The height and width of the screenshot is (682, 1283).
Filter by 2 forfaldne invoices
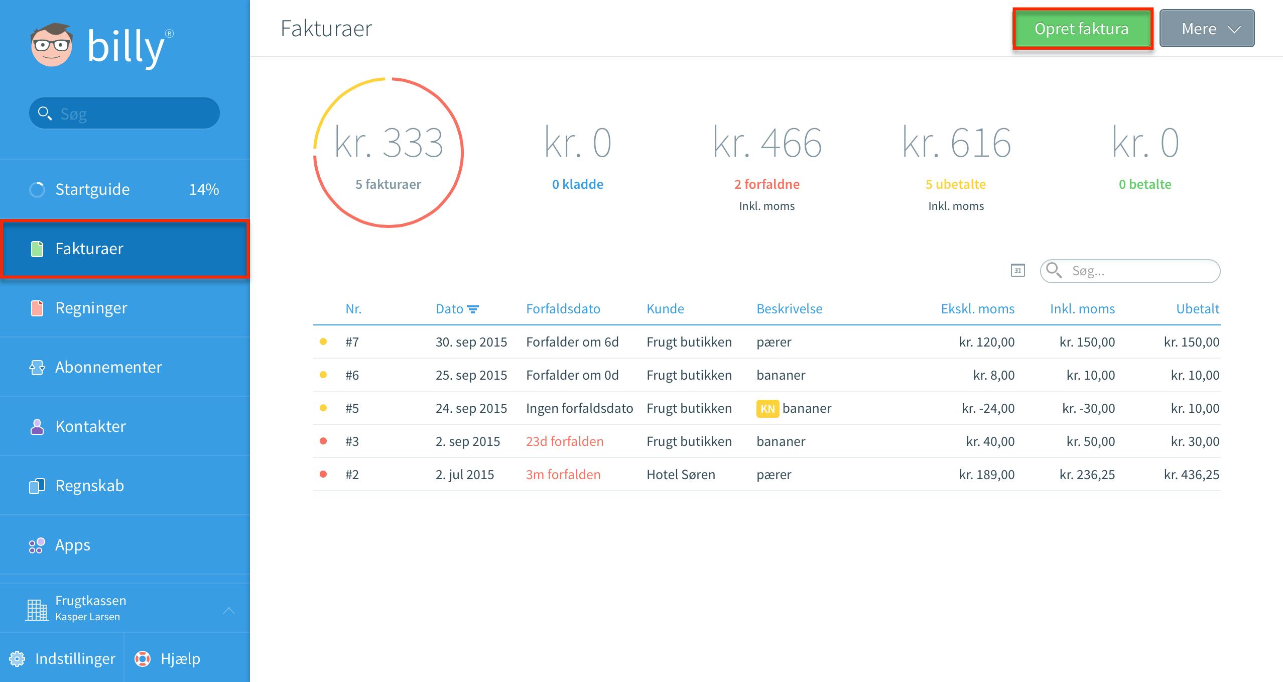point(767,184)
